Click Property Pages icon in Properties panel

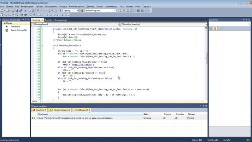click(x=220, y=29)
